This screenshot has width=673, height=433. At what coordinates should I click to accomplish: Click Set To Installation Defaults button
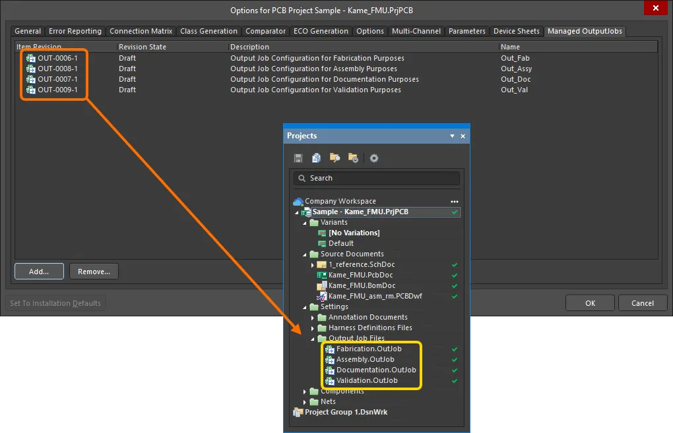[55, 303]
